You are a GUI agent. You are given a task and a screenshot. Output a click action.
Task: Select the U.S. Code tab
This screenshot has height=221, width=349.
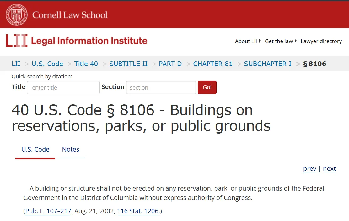pos(35,149)
